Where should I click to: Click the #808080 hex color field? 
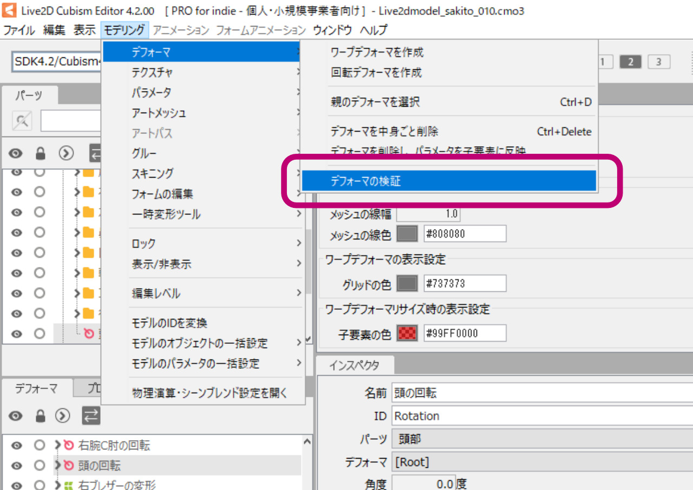pyautogui.click(x=465, y=234)
